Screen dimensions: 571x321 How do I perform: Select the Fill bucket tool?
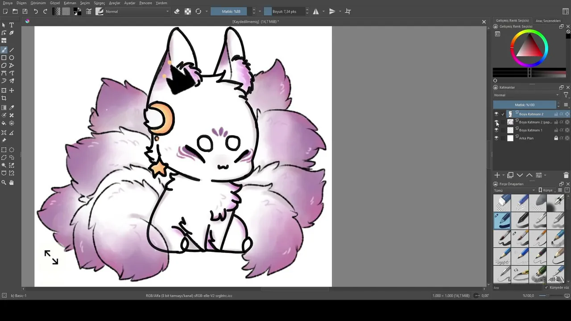[4, 123]
